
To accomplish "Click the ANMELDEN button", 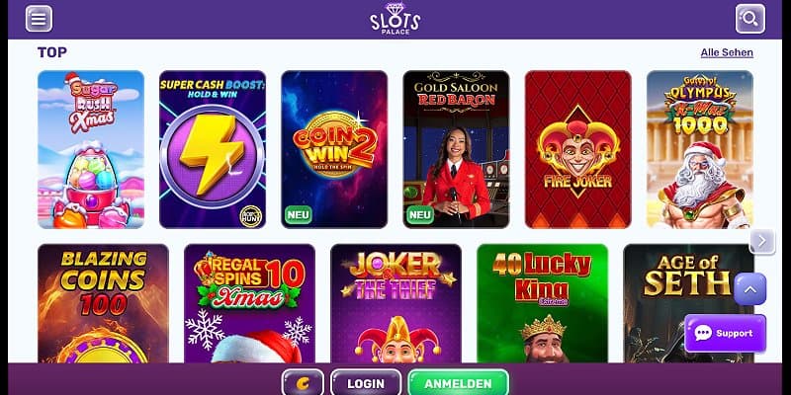I will click(x=458, y=383).
